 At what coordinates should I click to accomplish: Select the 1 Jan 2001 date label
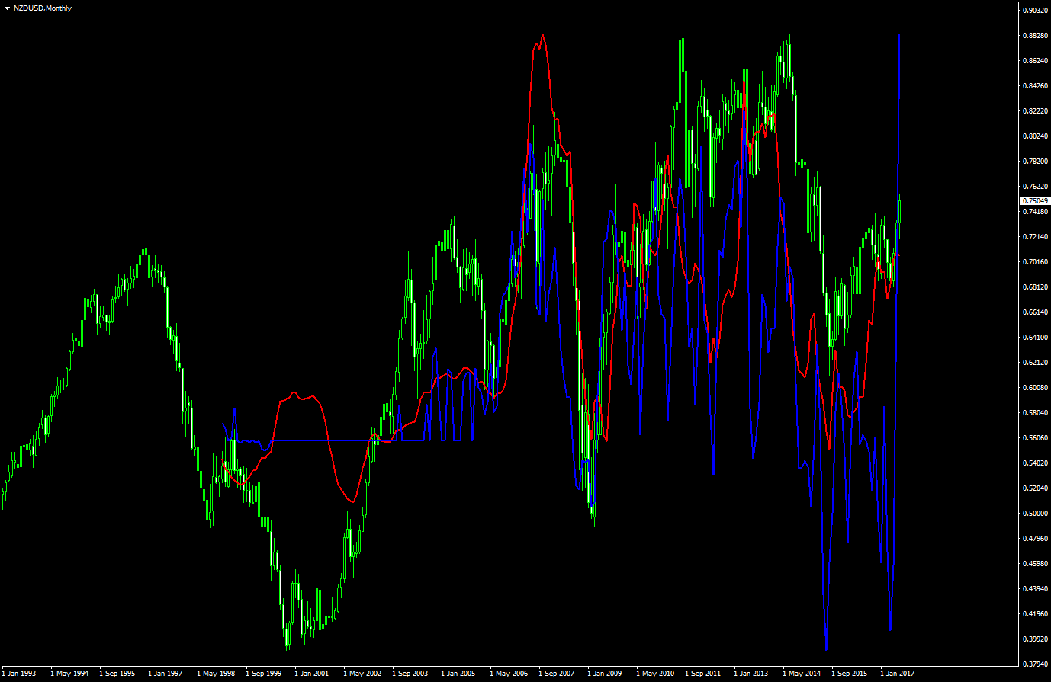click(313, 674)
